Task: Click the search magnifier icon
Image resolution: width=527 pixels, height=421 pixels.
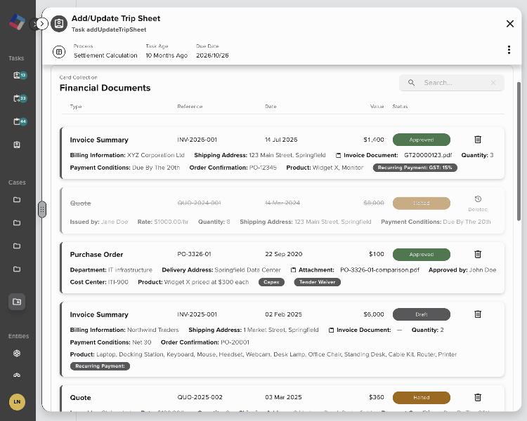Action: 411,83
